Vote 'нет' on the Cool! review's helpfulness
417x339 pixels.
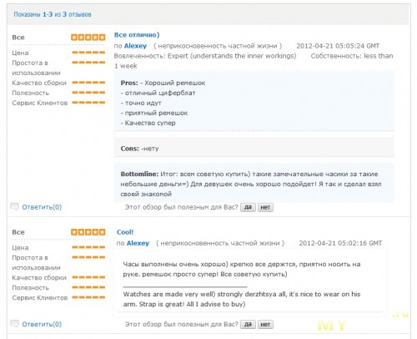tap(265, 324)
